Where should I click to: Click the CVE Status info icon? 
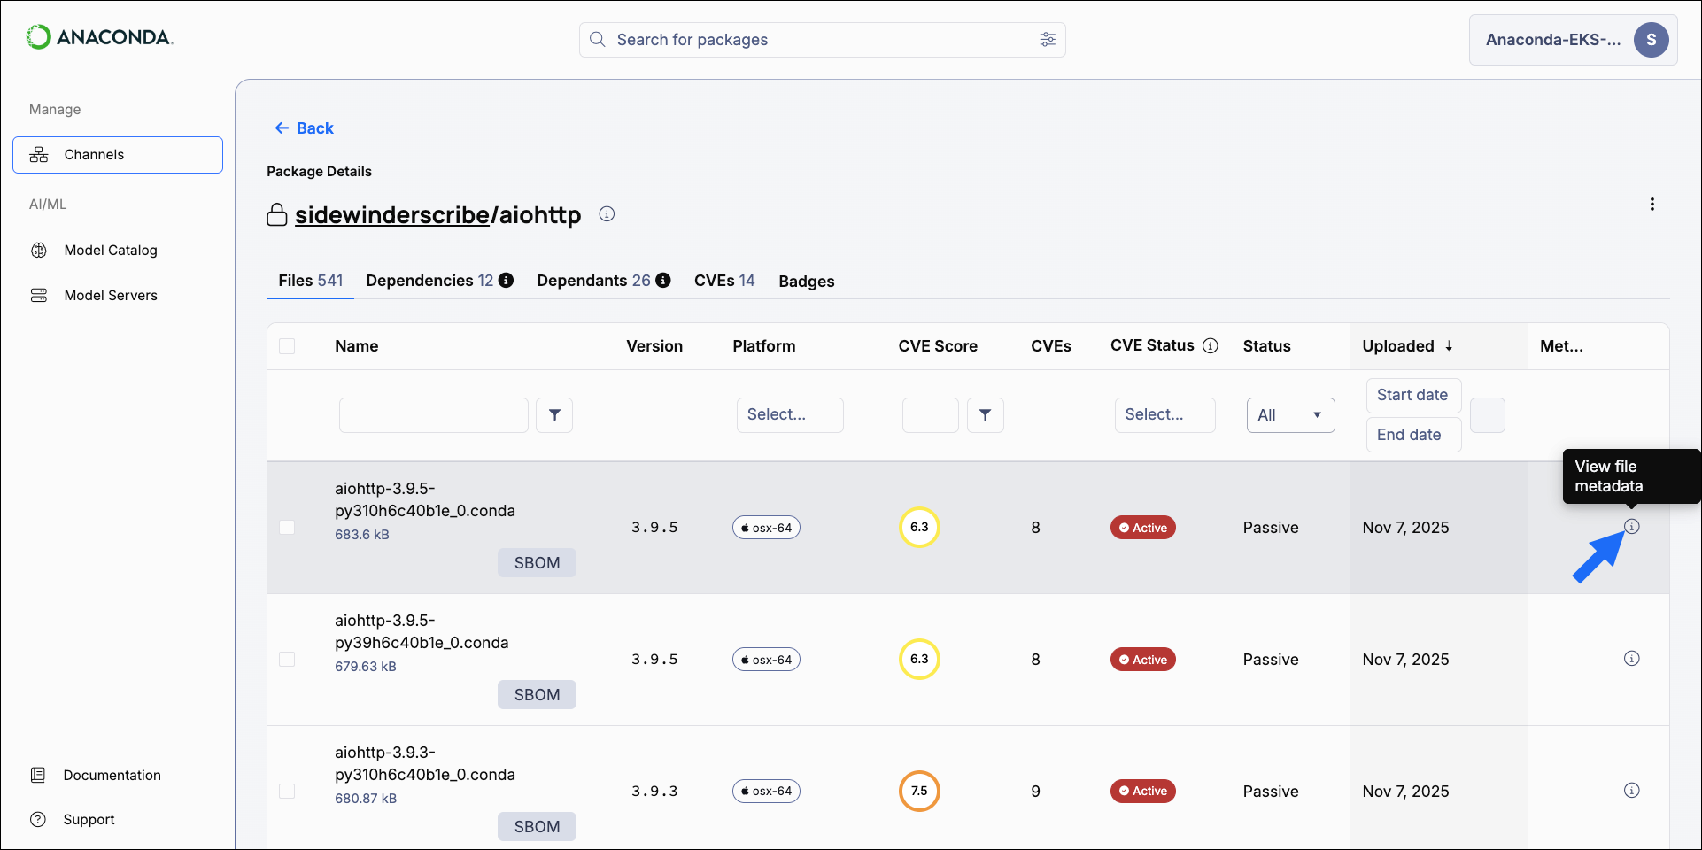[x=1211, y=346]
